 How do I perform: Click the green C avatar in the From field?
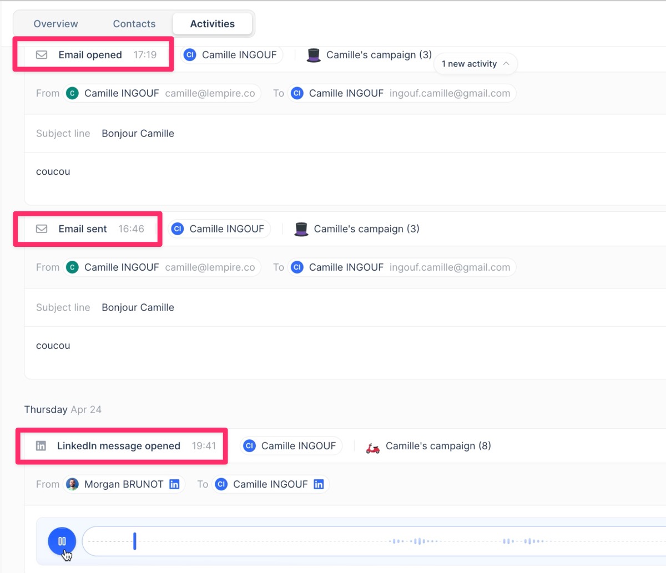point(72,93)
